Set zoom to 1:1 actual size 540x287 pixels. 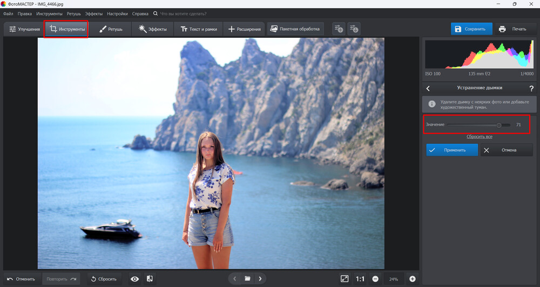pyautogui.click(x=360, y=279)
